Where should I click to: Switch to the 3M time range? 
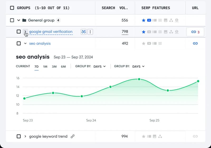[54, 67]
